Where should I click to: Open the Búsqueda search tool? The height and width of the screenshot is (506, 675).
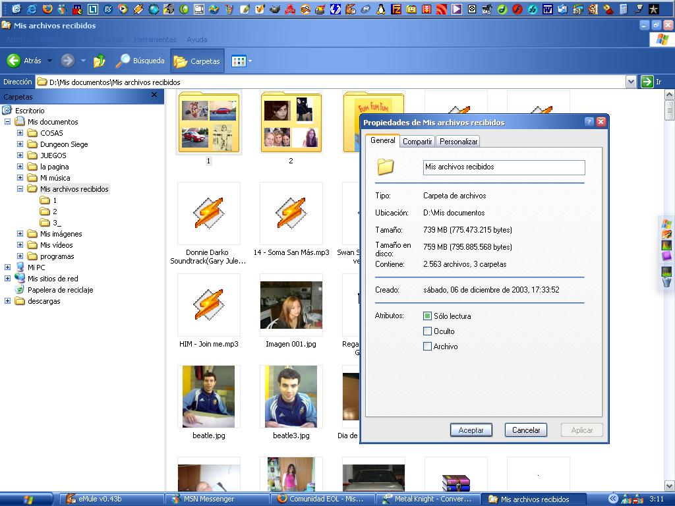140,61
